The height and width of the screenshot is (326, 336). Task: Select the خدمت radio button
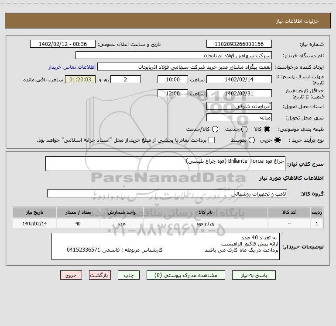[x=244, y=129]
